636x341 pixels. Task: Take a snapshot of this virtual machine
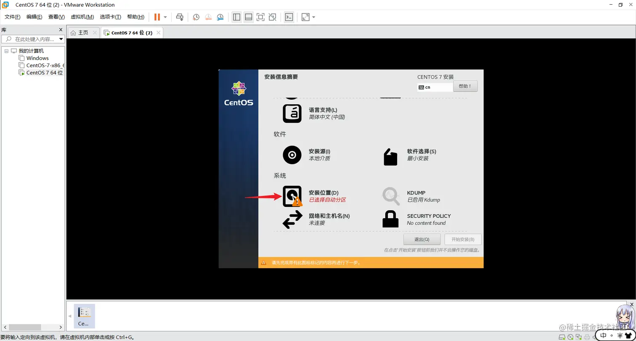196,17
